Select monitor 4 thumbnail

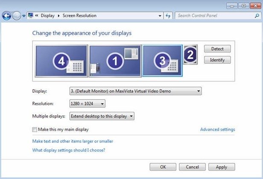(61, 61)
